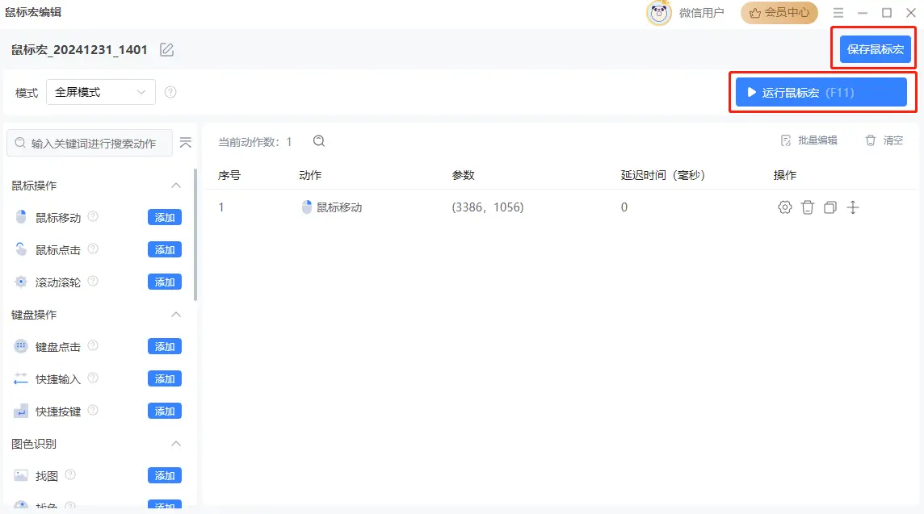Image resolution: width=924 pixels, height=514 pixels.
Task: Click 添加 next to 鼠标点击
Action: pos(164,249)
